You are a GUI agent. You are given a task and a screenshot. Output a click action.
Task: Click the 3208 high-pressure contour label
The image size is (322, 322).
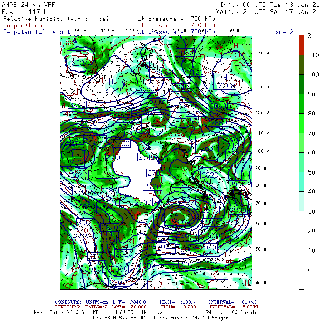[x=227, y=86]
